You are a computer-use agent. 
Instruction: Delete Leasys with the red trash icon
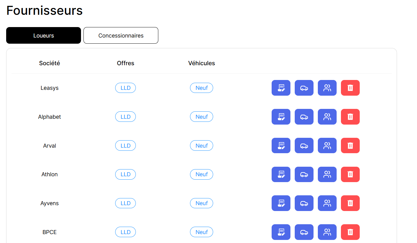pyautogui.click(x=350, y=88)
